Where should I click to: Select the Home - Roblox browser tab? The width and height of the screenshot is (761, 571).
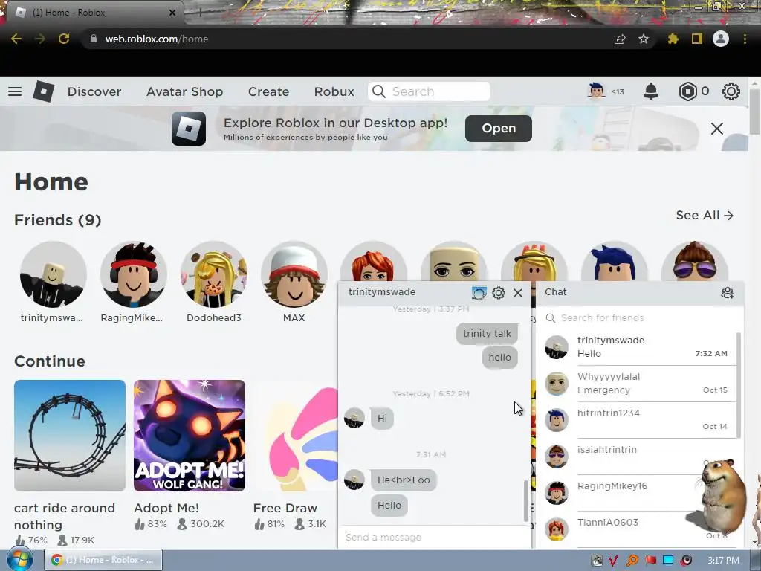tap(94, 13)
